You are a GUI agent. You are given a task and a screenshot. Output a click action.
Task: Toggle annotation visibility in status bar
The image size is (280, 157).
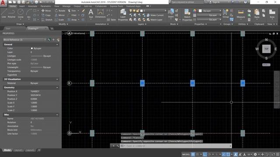236,154
